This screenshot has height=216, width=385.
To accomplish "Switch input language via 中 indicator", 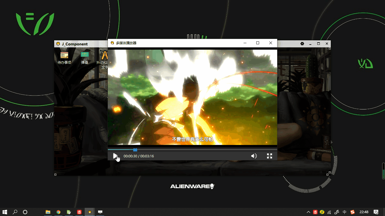I will click(x=344, y=212).
